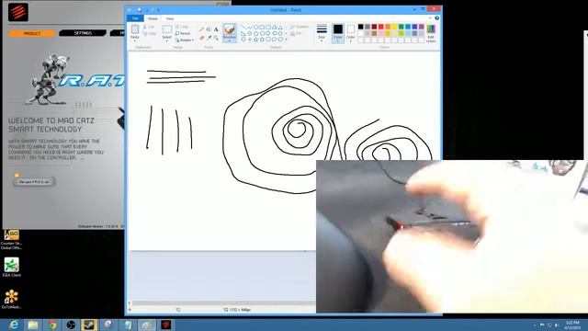Pick the orange color swatch
The image size is (588, 331).
point(388,27)
